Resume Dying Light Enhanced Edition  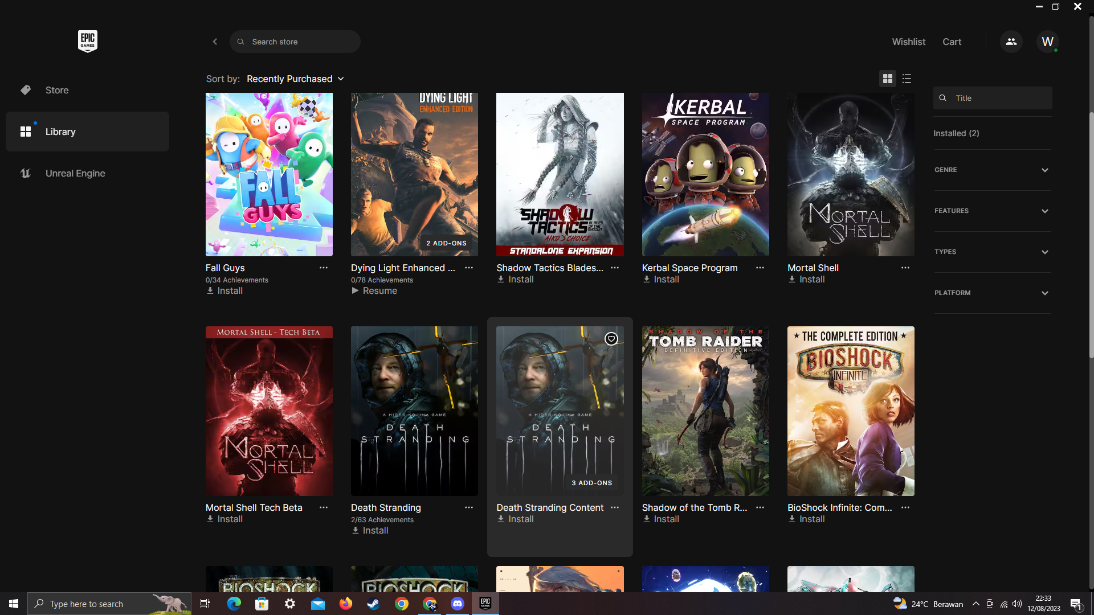pos(374,291)
